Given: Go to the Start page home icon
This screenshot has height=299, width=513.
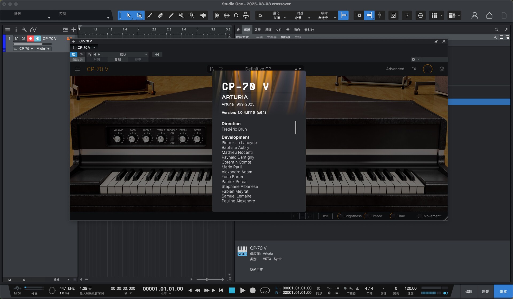Looking at the screenshot, I should tap(489, 15).
